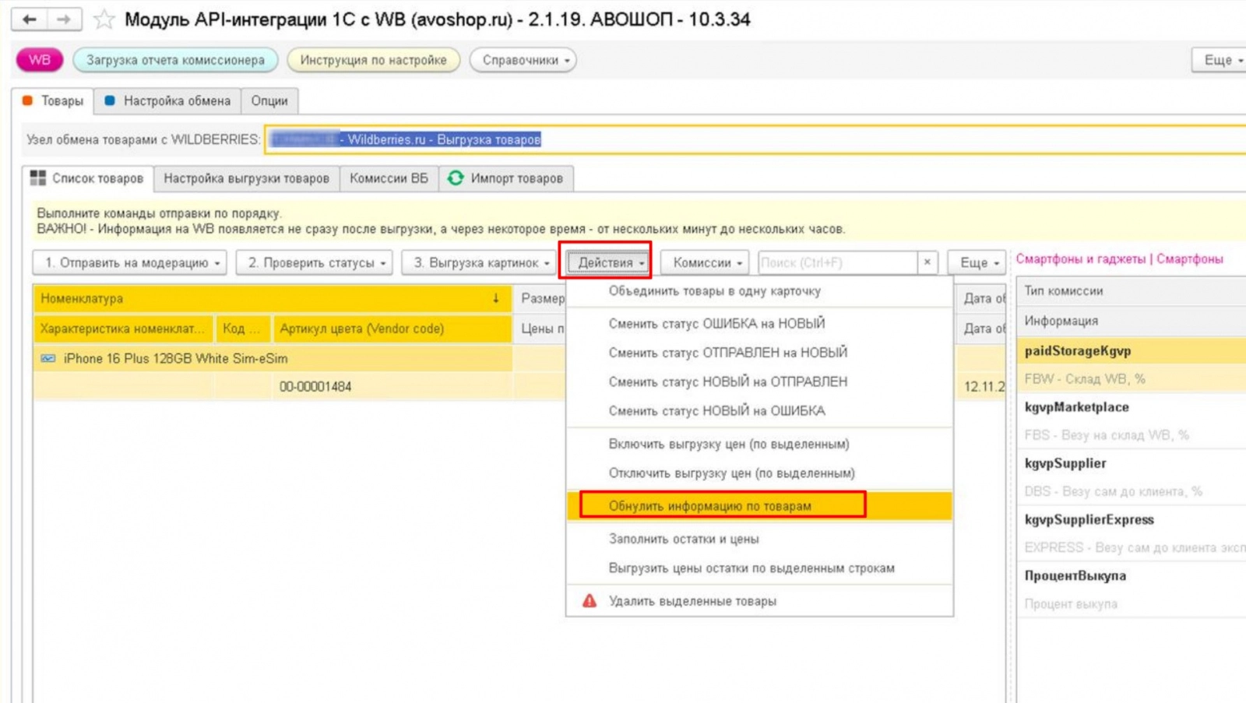Select Включить выгрузку цен (по выделенным)

(760, 444)
